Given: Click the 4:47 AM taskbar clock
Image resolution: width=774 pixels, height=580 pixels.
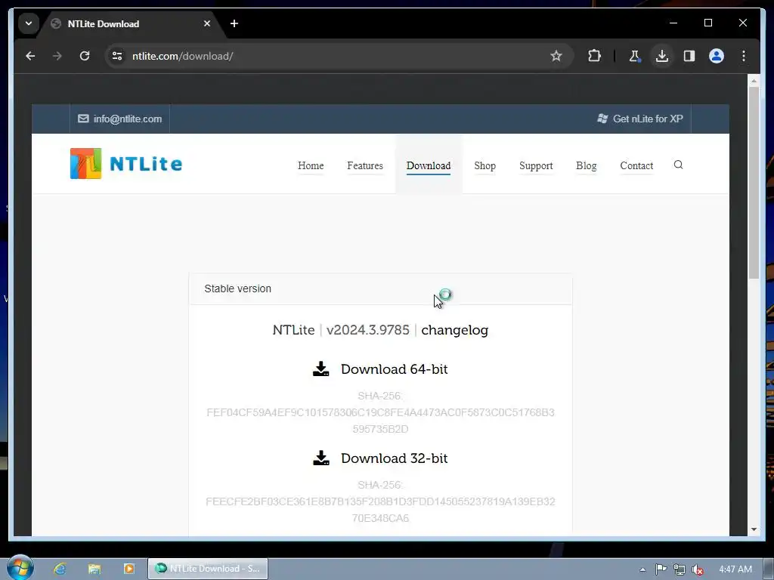Looking at the screenshot, I should 735,569.
